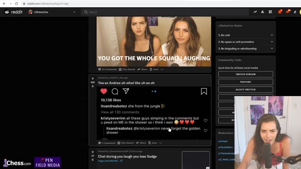Screen dimensions: 301x169
Task: Open the create post pencil icon
Action: [x=295, y=12]
